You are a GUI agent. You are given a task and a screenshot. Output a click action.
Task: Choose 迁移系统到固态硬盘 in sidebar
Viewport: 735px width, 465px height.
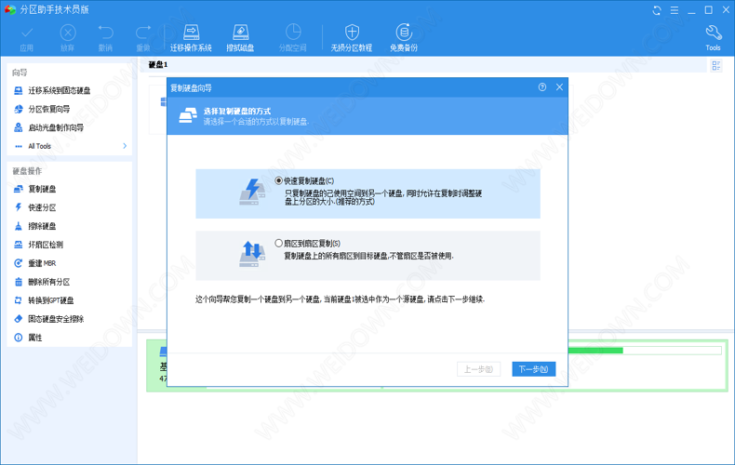click(x=59, y=90)
